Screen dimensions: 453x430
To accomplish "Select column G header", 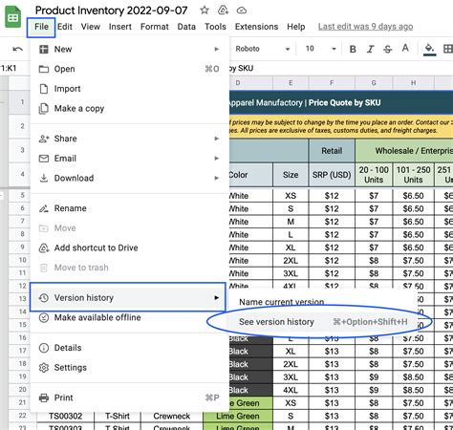I will pyautogui.click(x=374, y=83).
